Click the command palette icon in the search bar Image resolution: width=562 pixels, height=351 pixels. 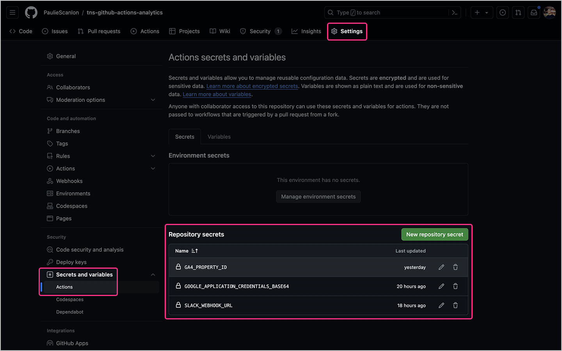[x=454, y=12]
